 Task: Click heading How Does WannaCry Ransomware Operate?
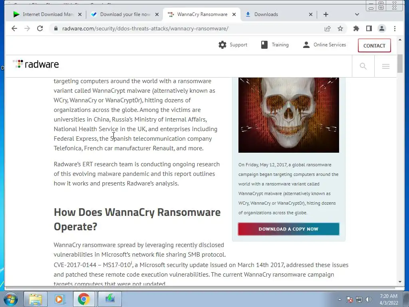[137, 219]
